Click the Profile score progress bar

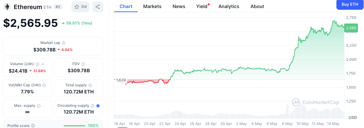pos(74,126)
